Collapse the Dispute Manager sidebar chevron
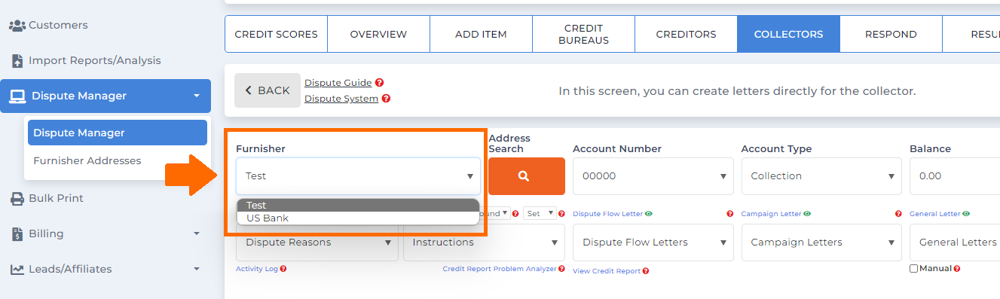This screenshot has height=299, width=1000. [x=196, y=96]
